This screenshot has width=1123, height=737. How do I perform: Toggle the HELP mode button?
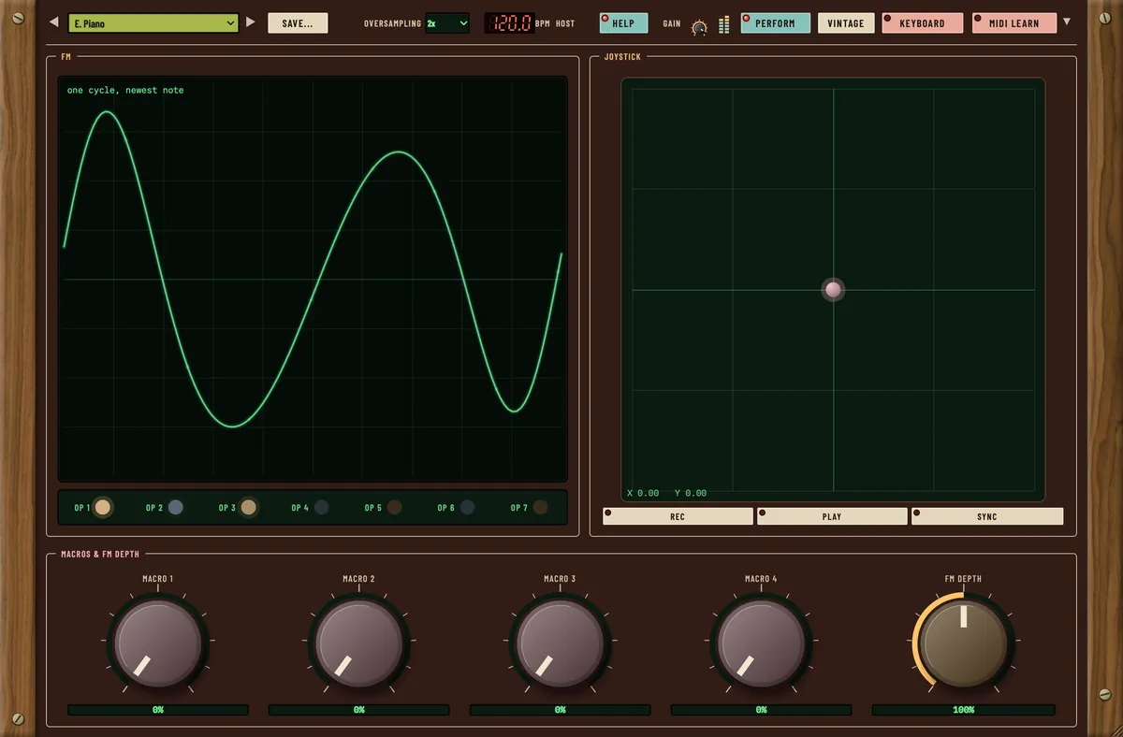click(623, 23)
